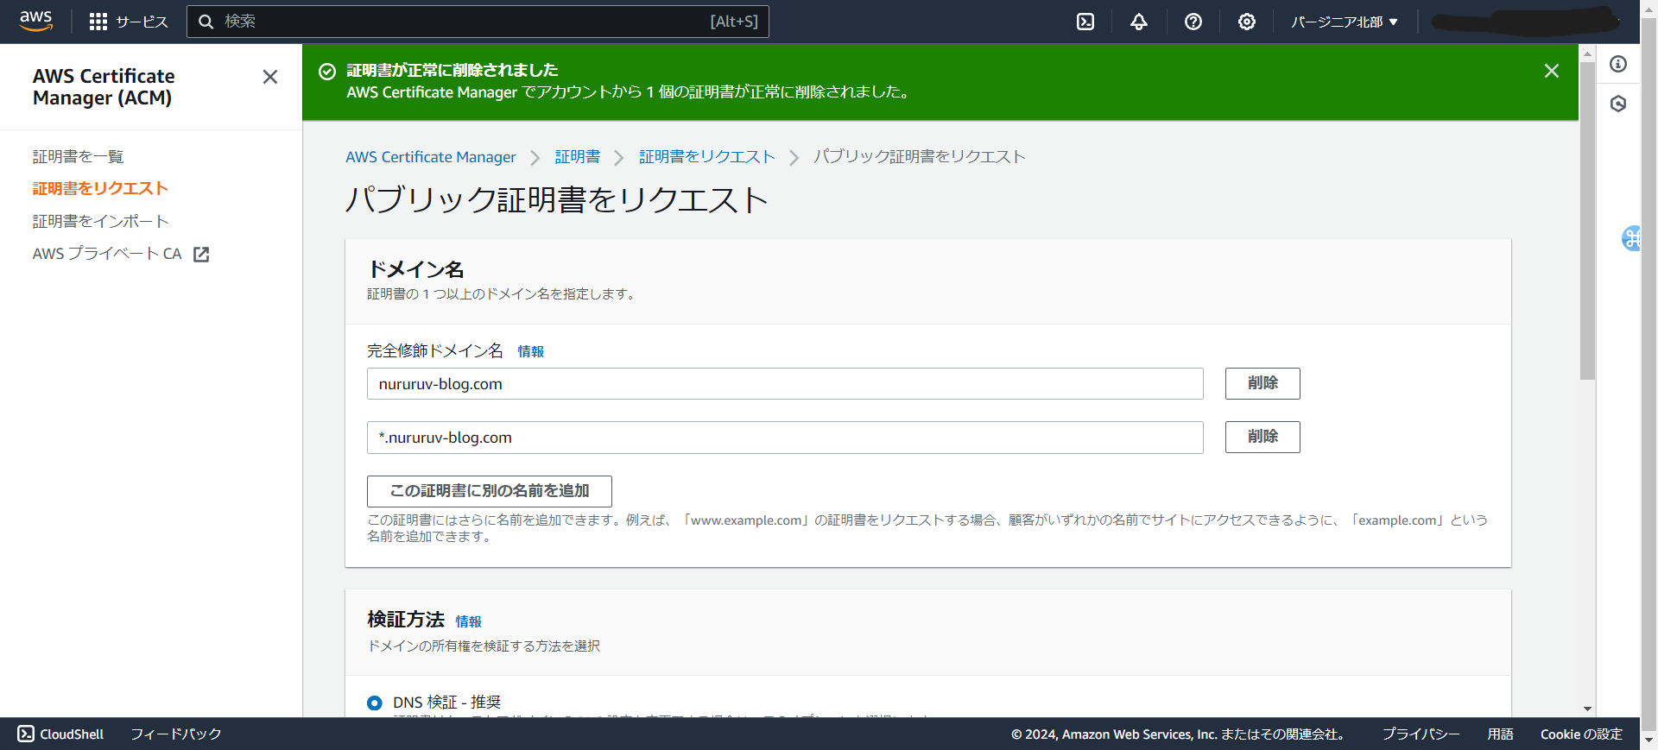Select 証明書をリクエスト in sidebar
This screenshot has height=750, width=1658.
(100, 188)
